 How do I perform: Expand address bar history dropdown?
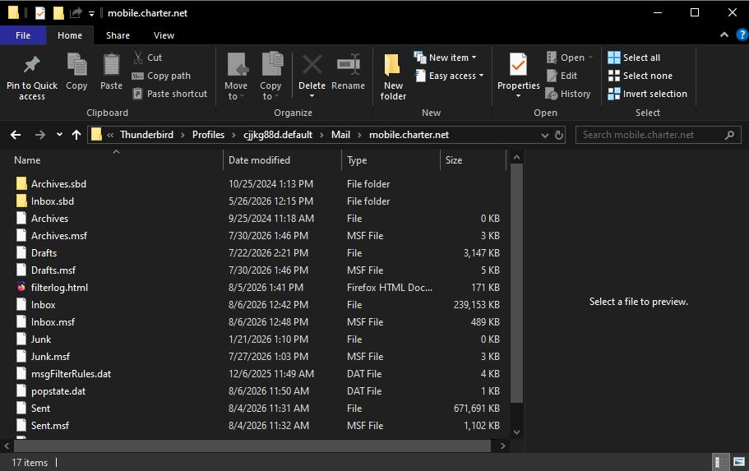pos(544,135)
